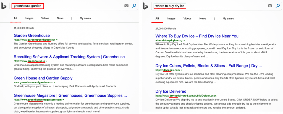This screenshot has height=114, width=283.
Task: Switch to Videos tab in dry ice results
Action: 187,18
